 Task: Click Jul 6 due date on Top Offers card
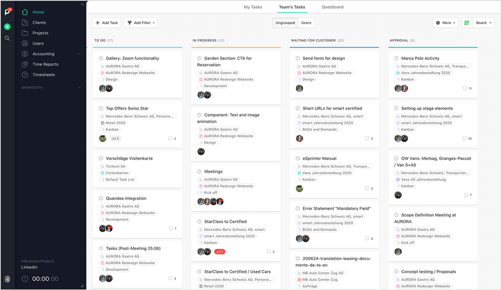[115, 139]
